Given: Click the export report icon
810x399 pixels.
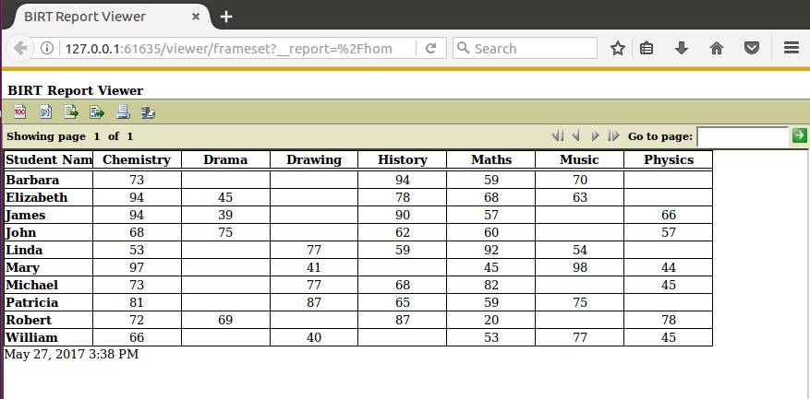Looking at the screenshot, I should 97,112.
